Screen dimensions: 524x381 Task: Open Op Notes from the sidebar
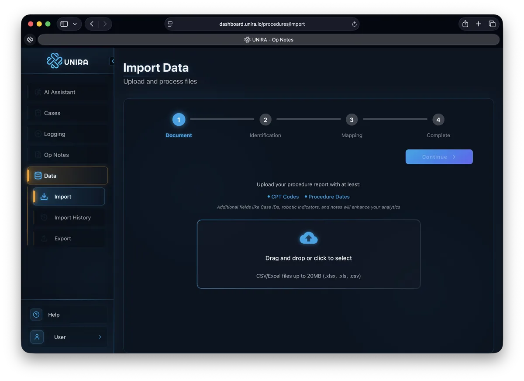click(x=68, y=155)
